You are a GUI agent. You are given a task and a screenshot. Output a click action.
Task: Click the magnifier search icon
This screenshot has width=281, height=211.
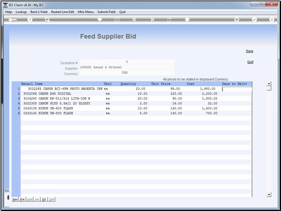pos(47,20)
